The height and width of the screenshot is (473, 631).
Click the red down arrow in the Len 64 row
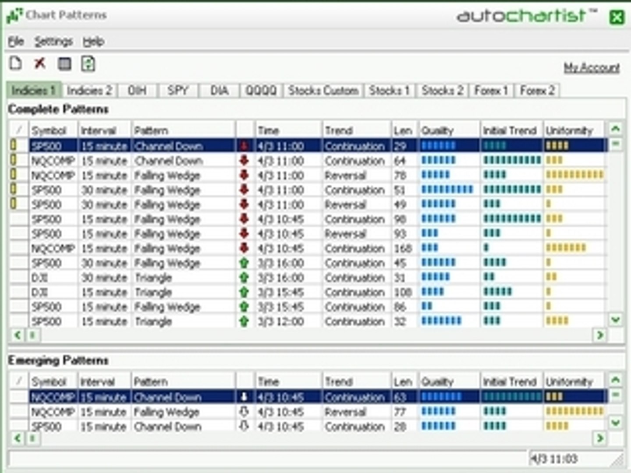click(x=244, y=161)
